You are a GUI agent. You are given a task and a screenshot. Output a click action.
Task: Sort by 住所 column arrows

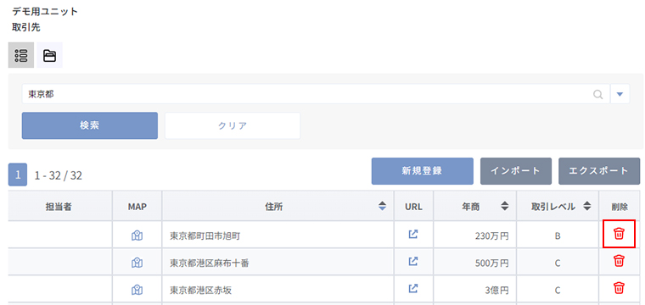[382, 207]
